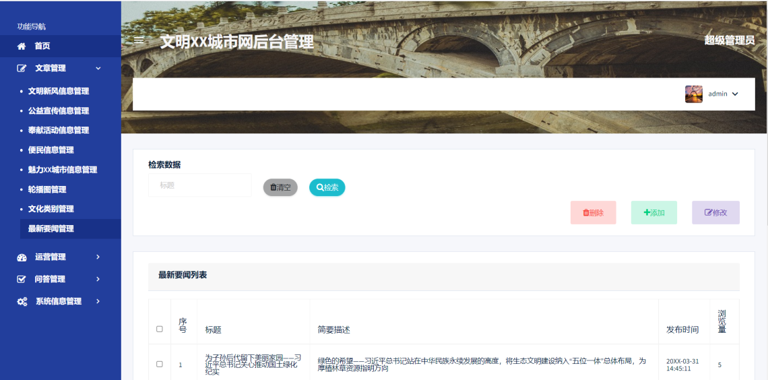
Task: Expand the 系统信息管理 chevron
Action: click(x=98, y=302)
